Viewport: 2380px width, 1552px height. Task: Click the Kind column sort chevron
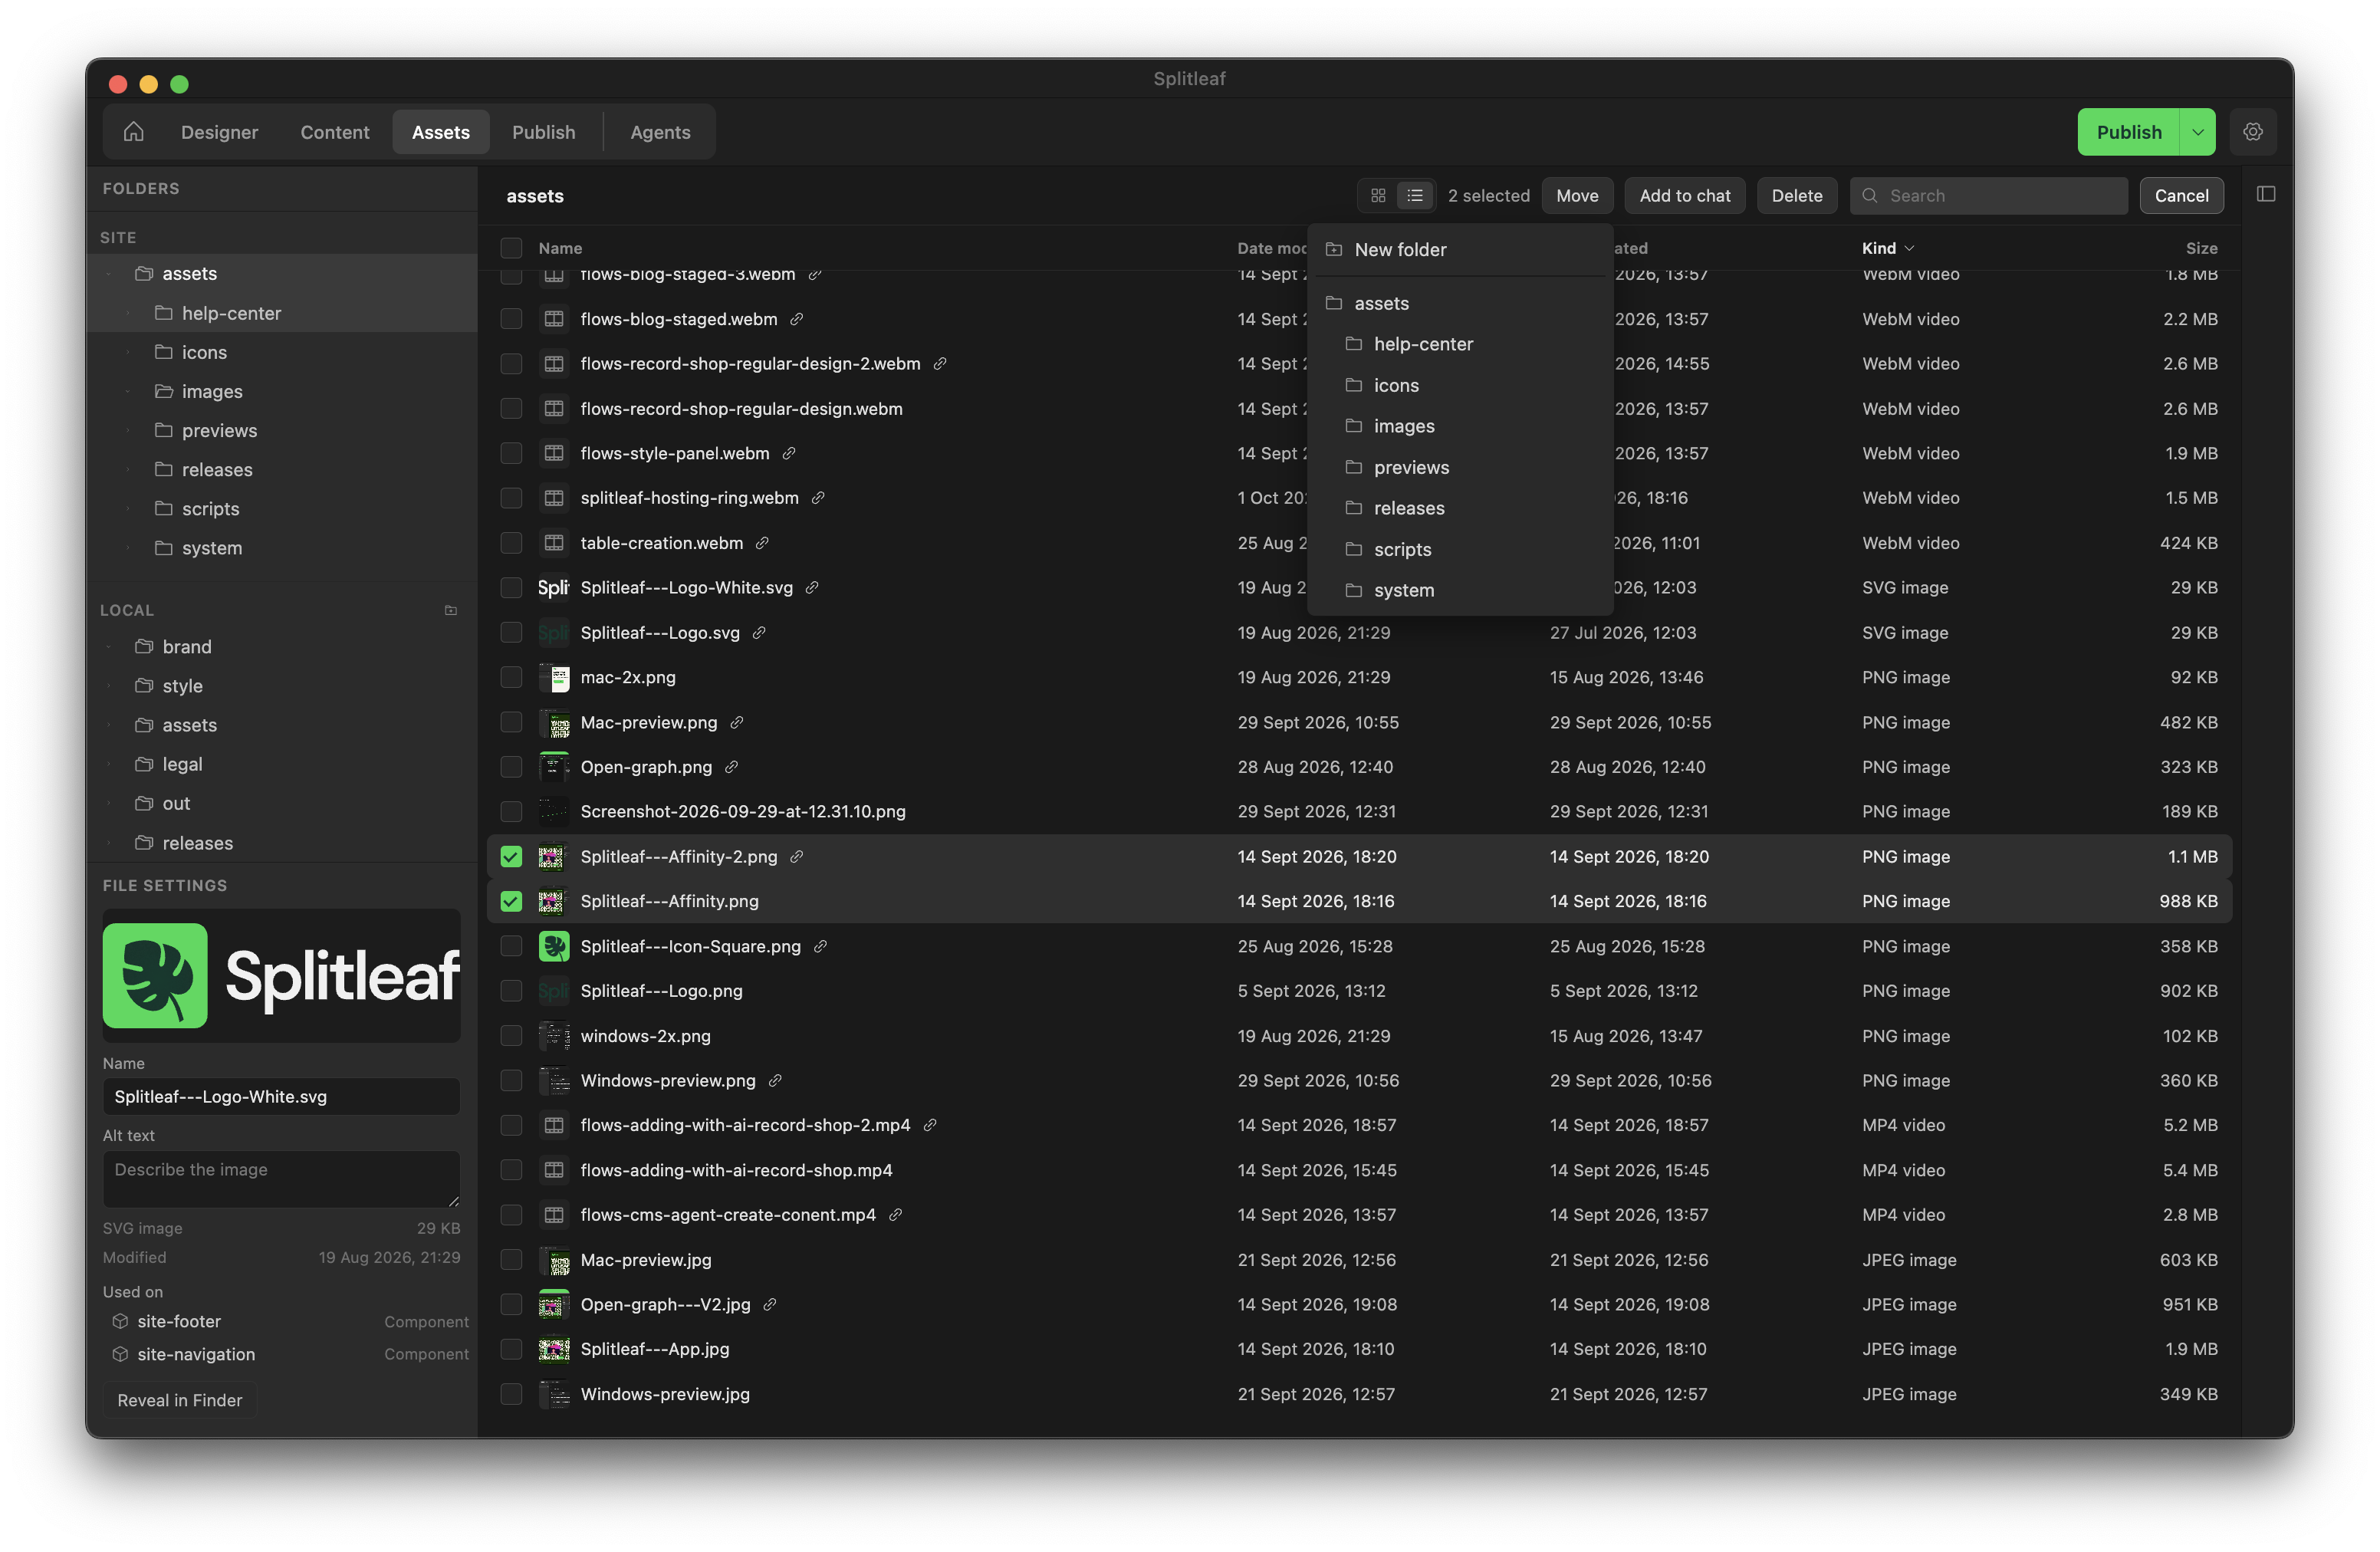1910,248
